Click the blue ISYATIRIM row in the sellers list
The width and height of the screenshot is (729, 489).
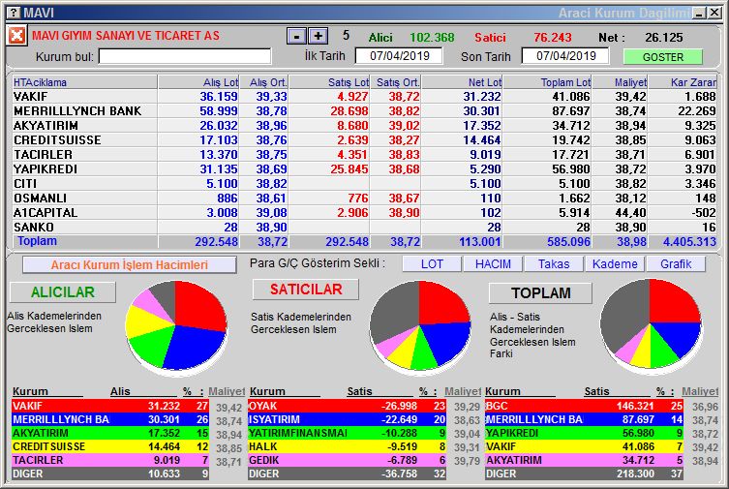tap(347, 419)
